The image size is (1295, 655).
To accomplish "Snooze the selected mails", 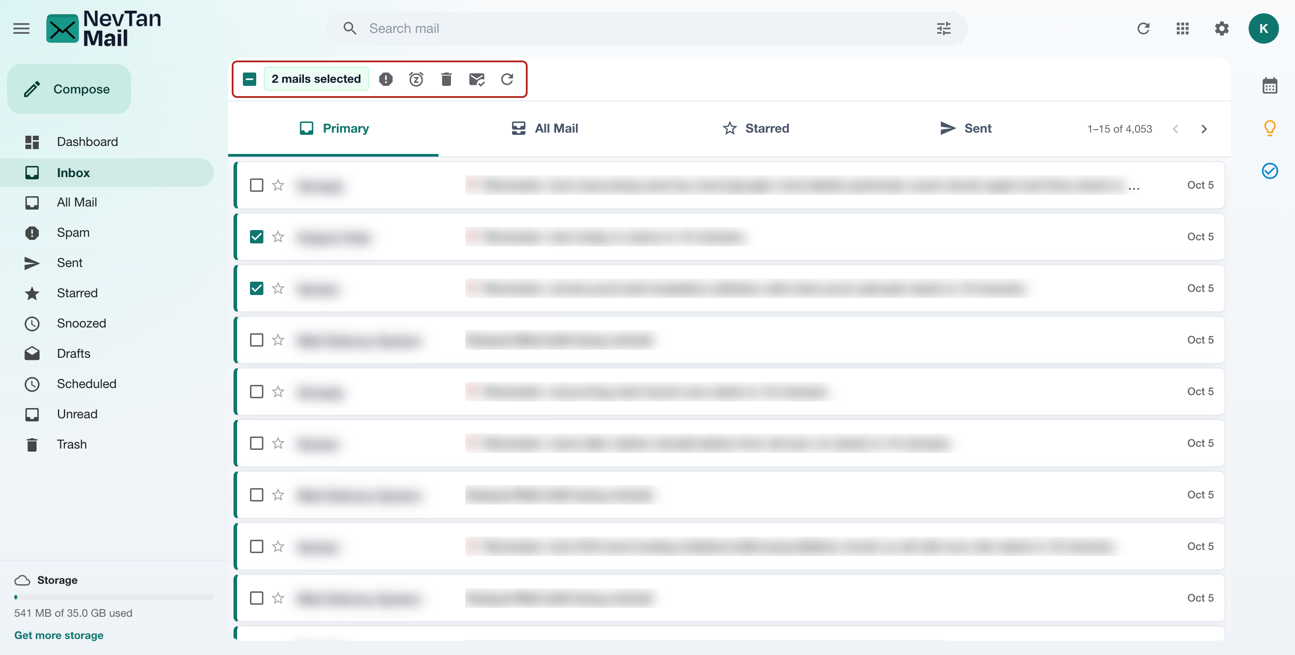I will point(416,79).
